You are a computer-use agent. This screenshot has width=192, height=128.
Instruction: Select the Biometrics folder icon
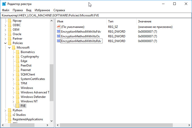tap(17, 52)
